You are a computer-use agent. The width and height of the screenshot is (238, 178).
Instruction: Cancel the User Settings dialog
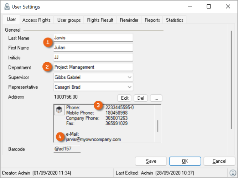pyautogui.click(x=219, y=161)
